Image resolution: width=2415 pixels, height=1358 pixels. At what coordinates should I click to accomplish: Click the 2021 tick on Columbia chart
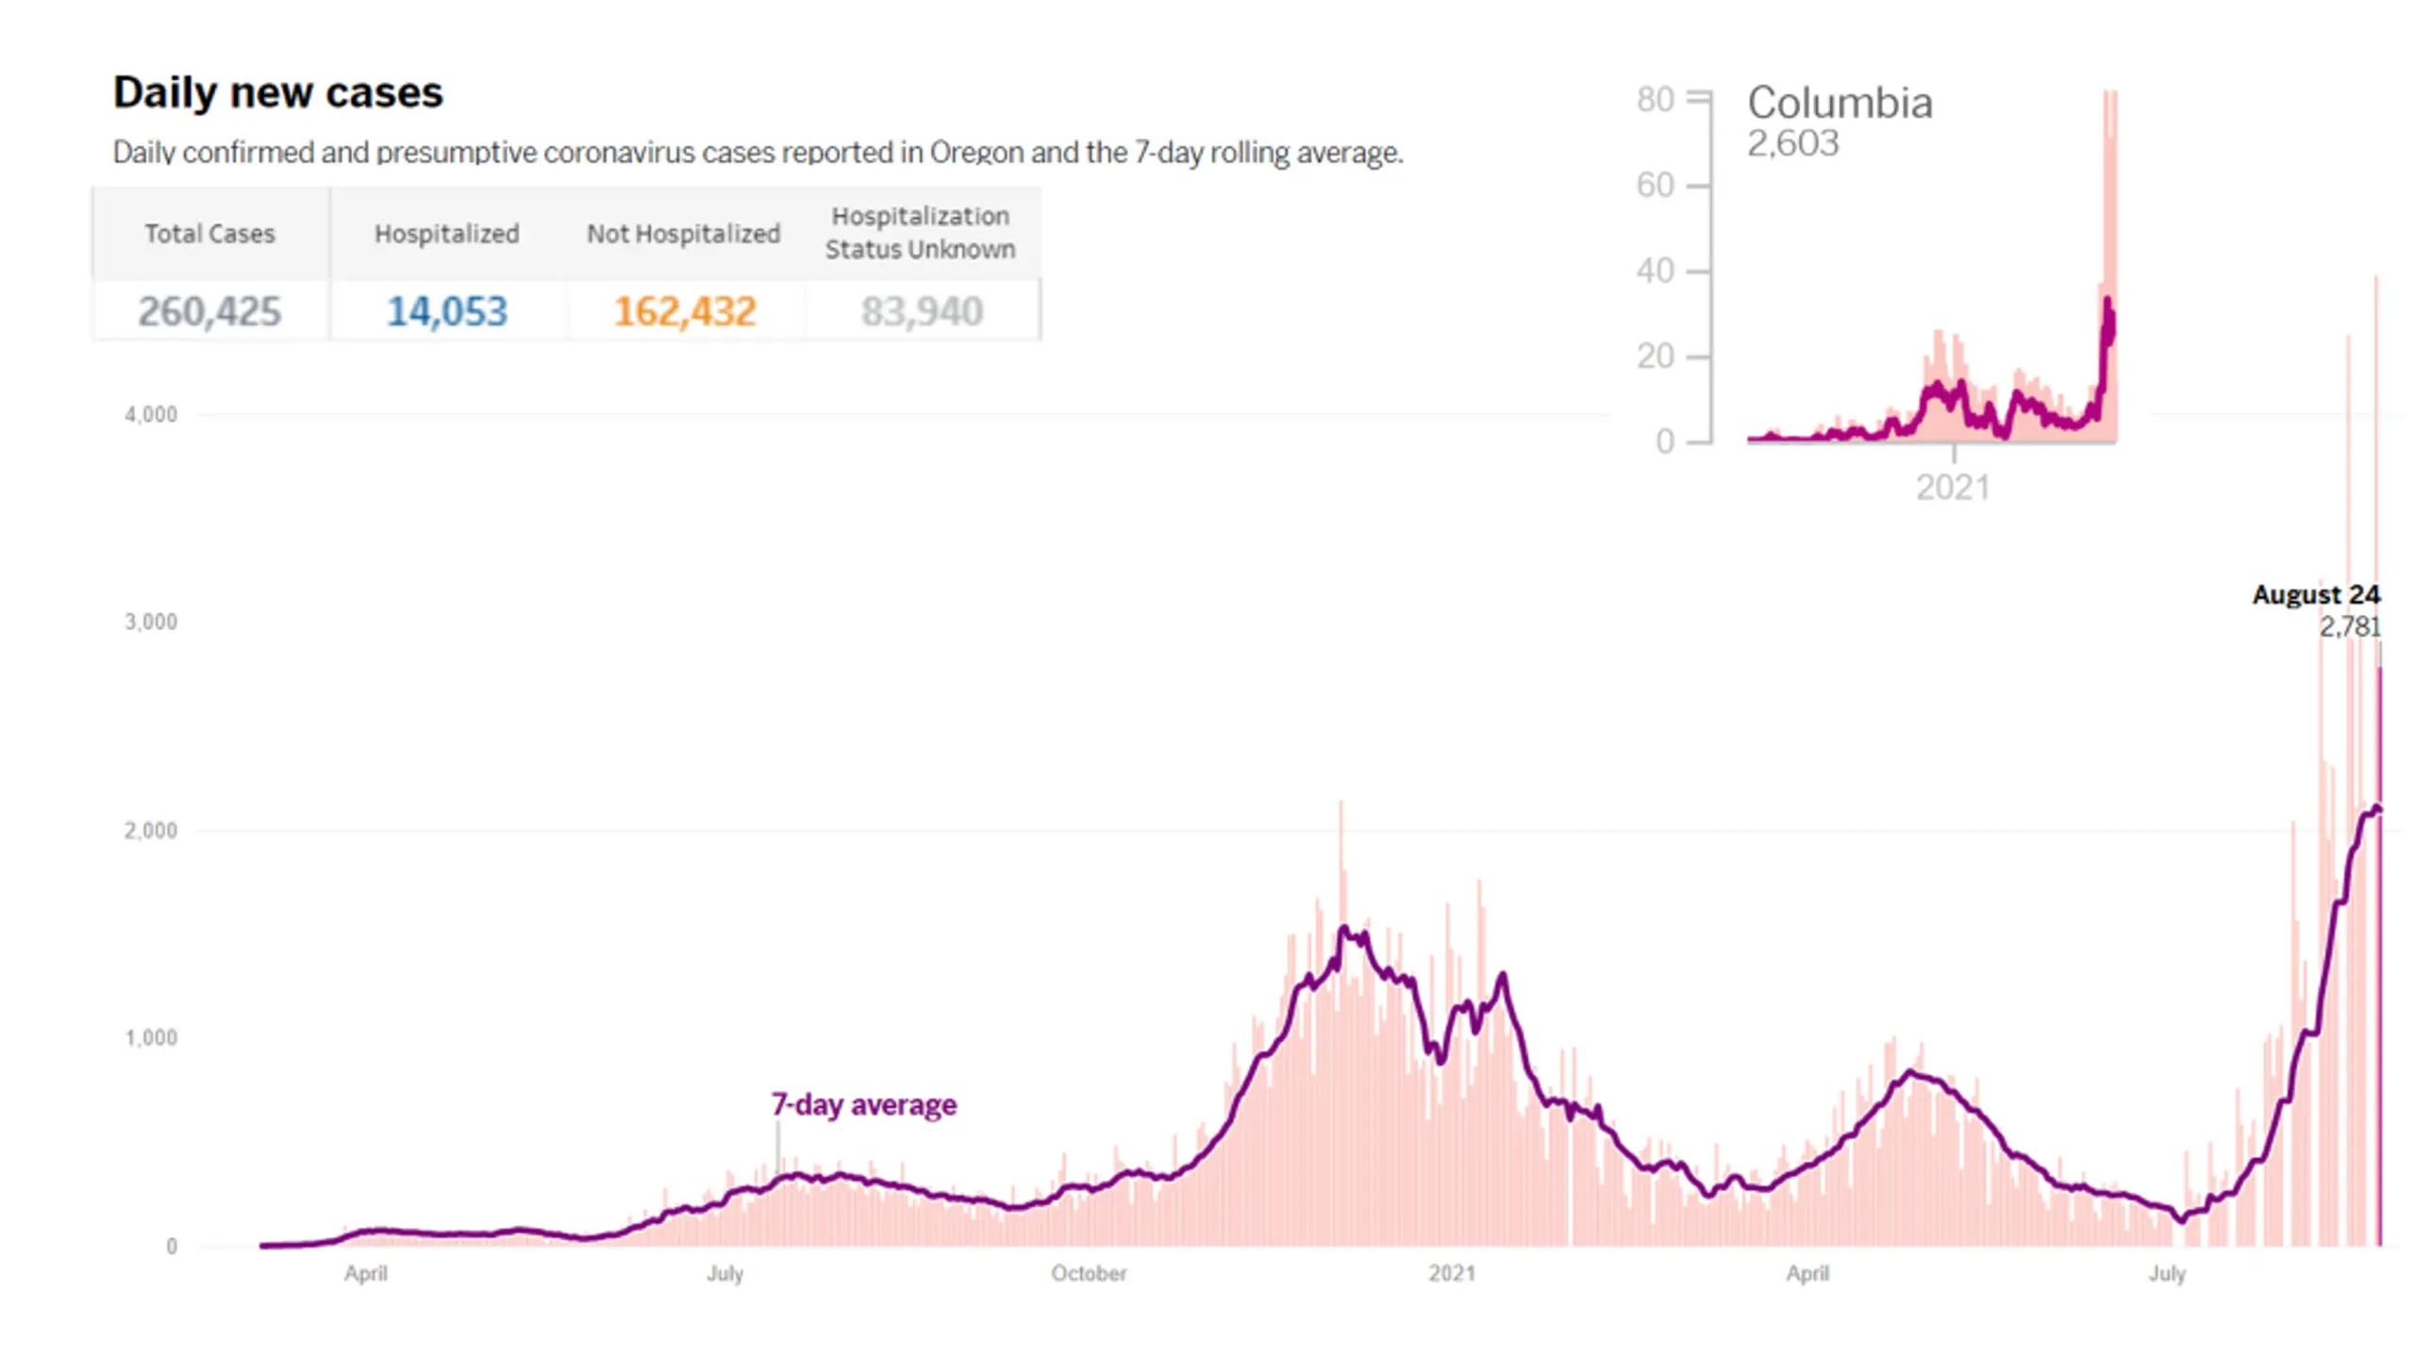click(x=1953, y=488)
